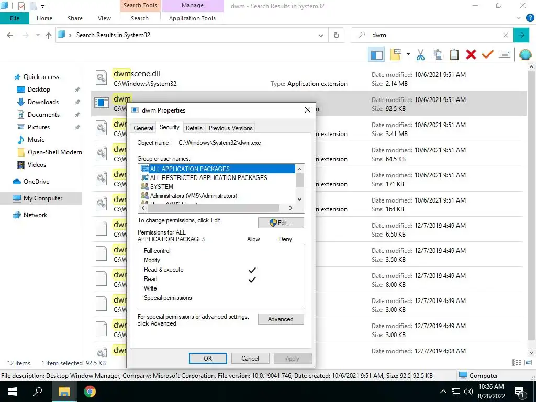Click the Properties icon in Quick Access Toolbar
This screenshot has width=536, height=402.
[21, 6]
